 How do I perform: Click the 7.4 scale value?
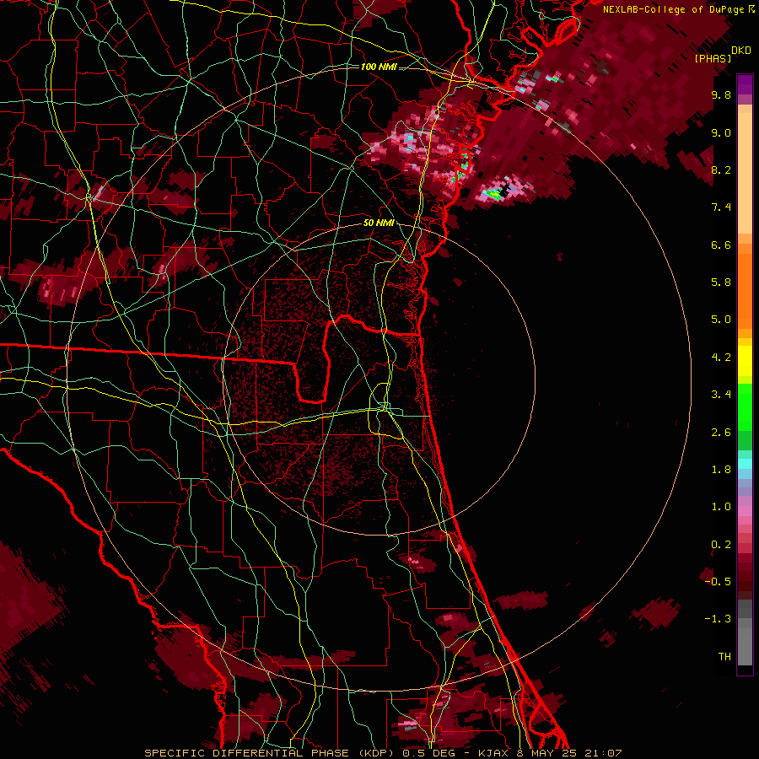click(721, 207)
